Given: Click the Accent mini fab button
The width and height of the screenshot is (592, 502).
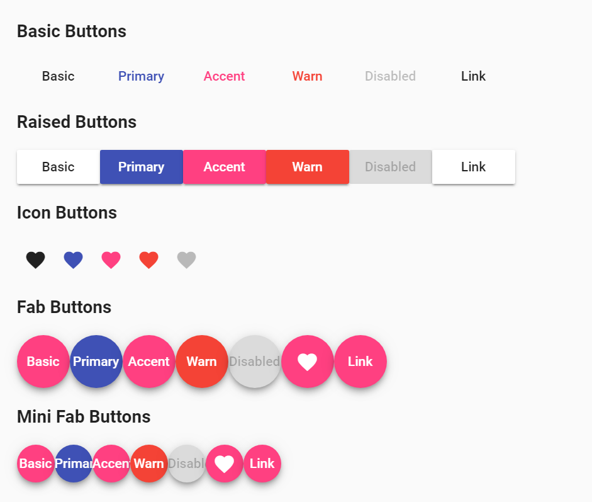Looking at the screenshot, I should pyautogui.click(x=111, y=464).
